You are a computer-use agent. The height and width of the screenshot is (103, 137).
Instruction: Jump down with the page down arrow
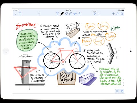point(123,86)
